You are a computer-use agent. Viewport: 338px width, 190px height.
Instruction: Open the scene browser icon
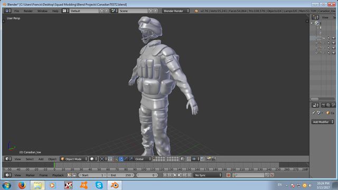click(x=114, y=11)
